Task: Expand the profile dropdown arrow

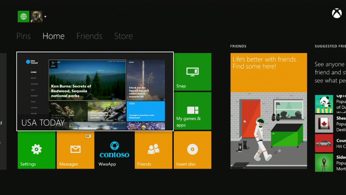Action: (45, 16)
